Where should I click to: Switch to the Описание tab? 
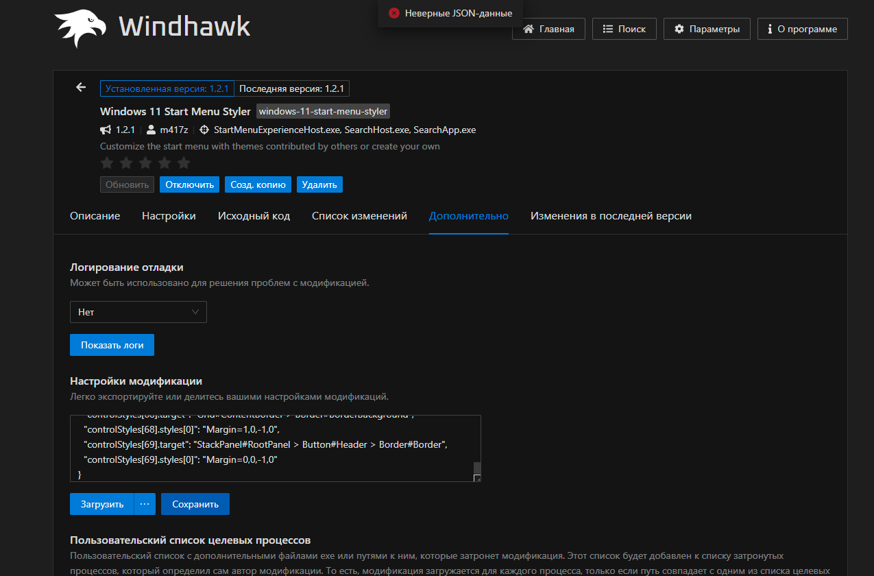(95, 216)
